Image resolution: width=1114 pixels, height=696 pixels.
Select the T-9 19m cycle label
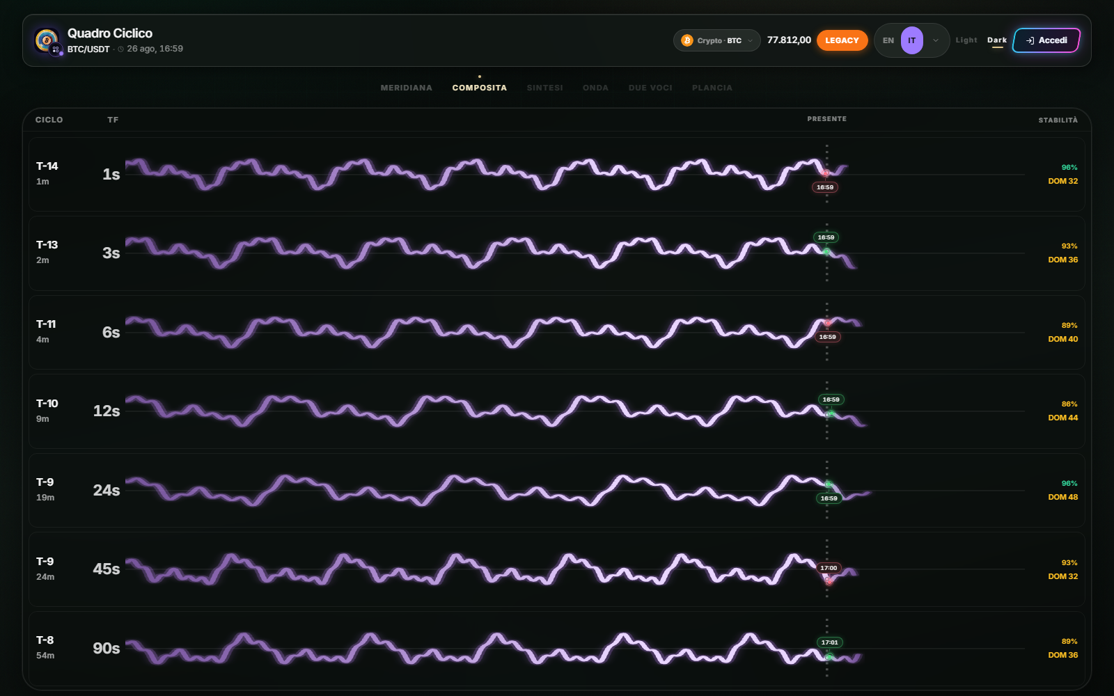tap(45, 482)
